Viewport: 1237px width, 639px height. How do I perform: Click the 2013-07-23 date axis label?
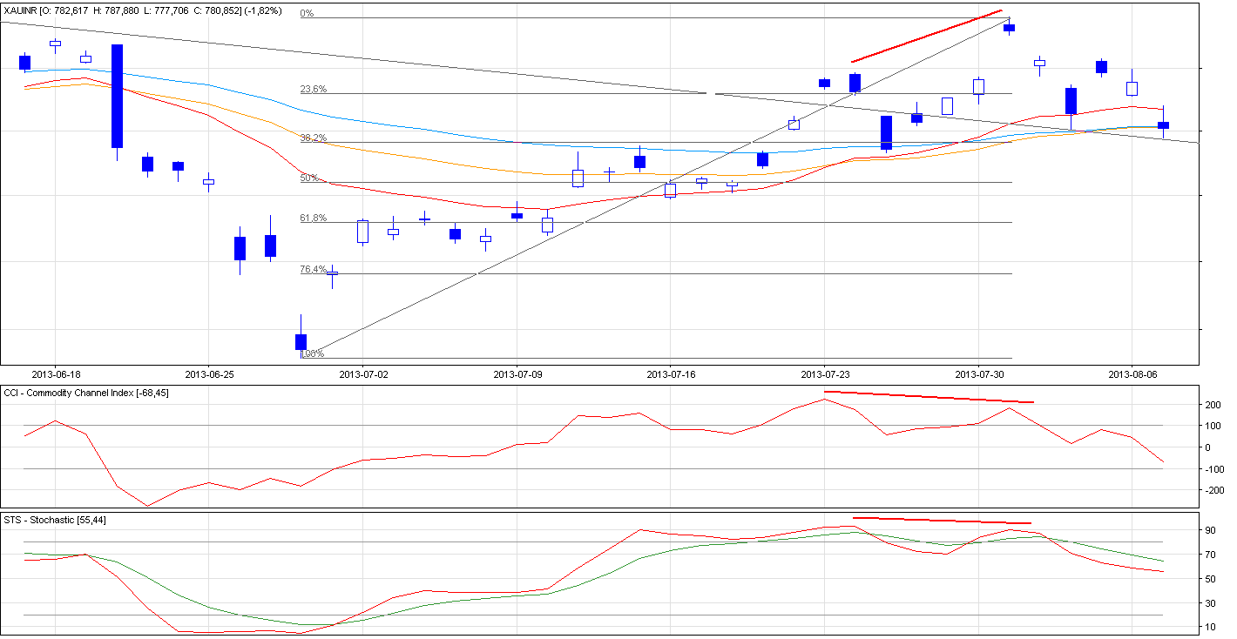coord(825,374)
